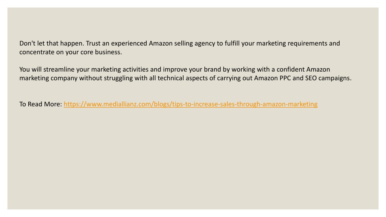Click 'tips-to-increase-sales' portion of the URL

[x=204, y=104]
